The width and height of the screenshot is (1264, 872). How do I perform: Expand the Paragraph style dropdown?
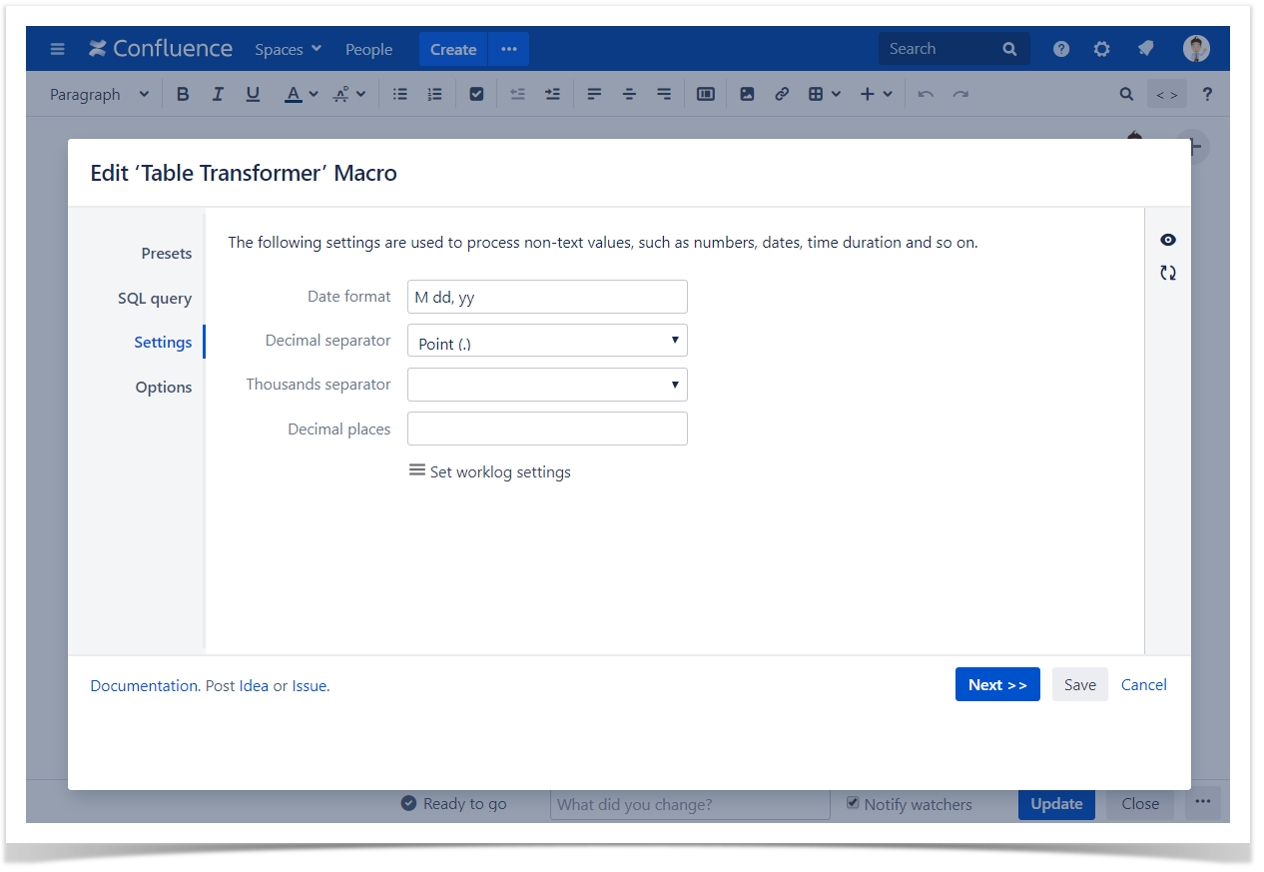tap(99, 94)
